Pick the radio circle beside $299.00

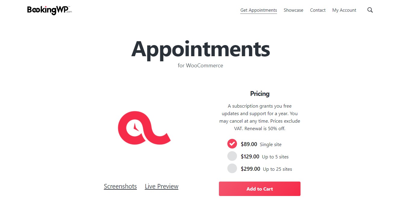pyautogui.click(x=232, y=169)
